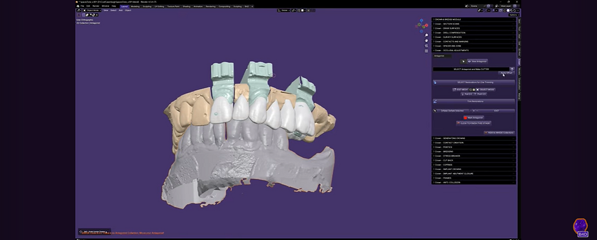Click the EXIT button in inflate row
597x240 pixels.
tap(496, 111)
